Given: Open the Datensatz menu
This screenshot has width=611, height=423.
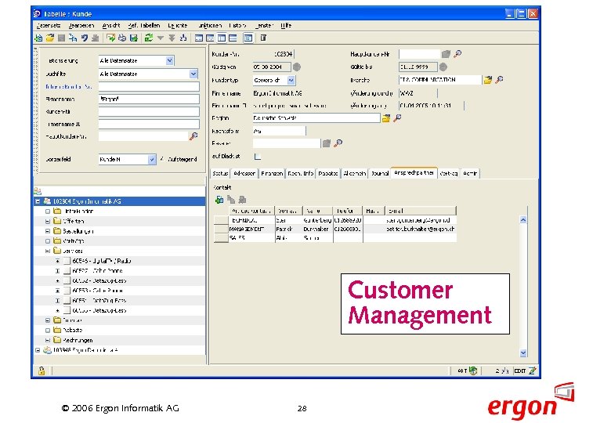Looking at the screenshot, I should (49, 26).
